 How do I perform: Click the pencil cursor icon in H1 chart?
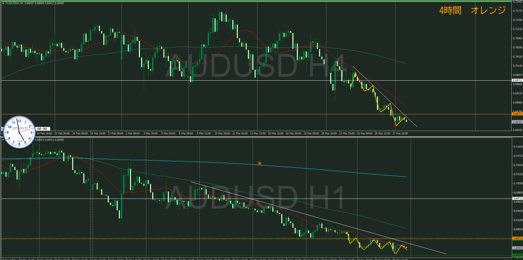tap(259, 164)
